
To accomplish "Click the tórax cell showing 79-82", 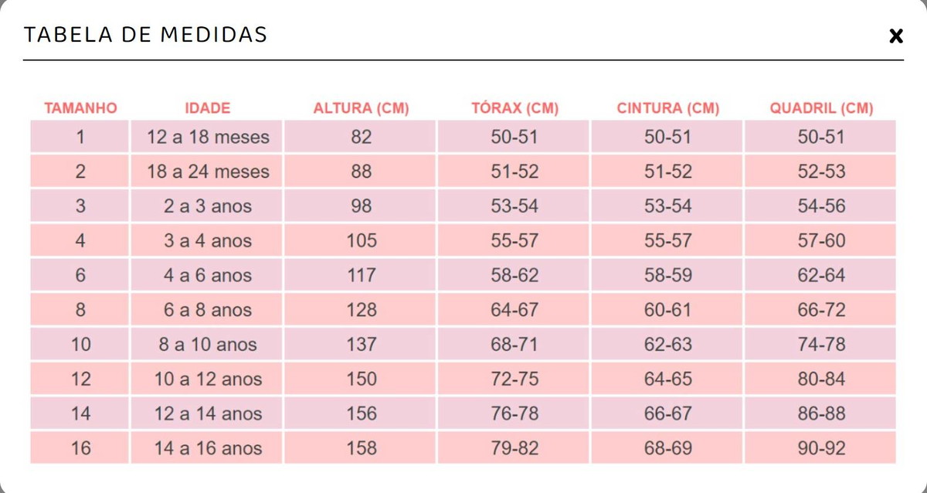I will (x=514, y=448).
